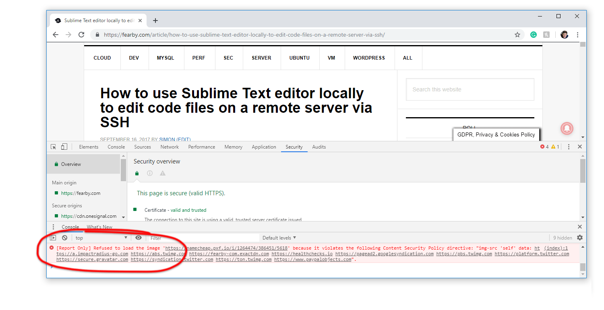Go back in browser history

click(x=56, y=35)
